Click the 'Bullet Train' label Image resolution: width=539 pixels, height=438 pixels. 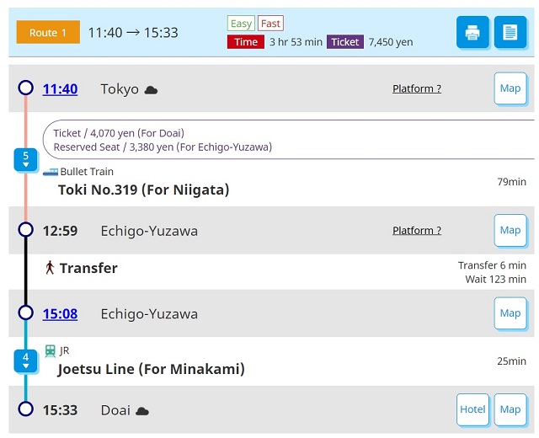pos(87,172)
